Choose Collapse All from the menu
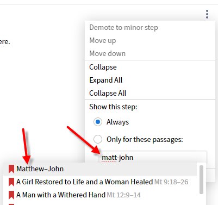Image resolution: width=218 pixels, height=205 pixels. click(150, 93)
